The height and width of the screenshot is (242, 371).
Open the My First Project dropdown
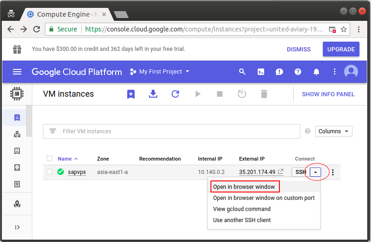click(x=160, y=71)
